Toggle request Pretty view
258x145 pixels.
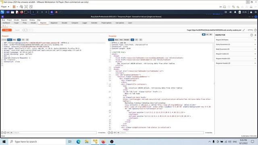point(4,40)
